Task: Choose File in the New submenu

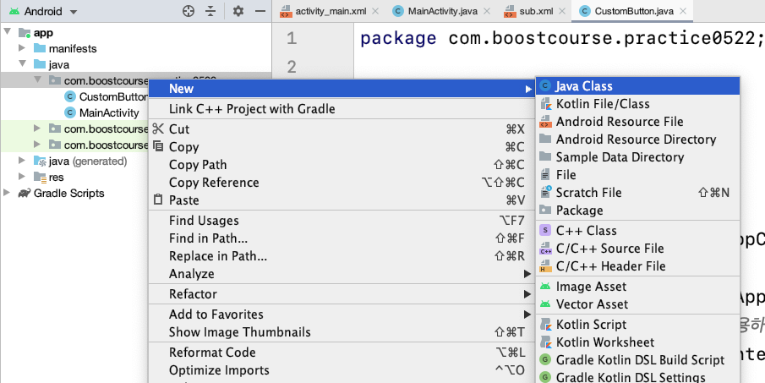Action: [x=637, y=175]
